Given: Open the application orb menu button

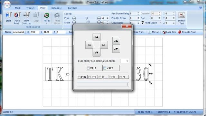Looking at the screenshot, I should (x=7, y=4).
